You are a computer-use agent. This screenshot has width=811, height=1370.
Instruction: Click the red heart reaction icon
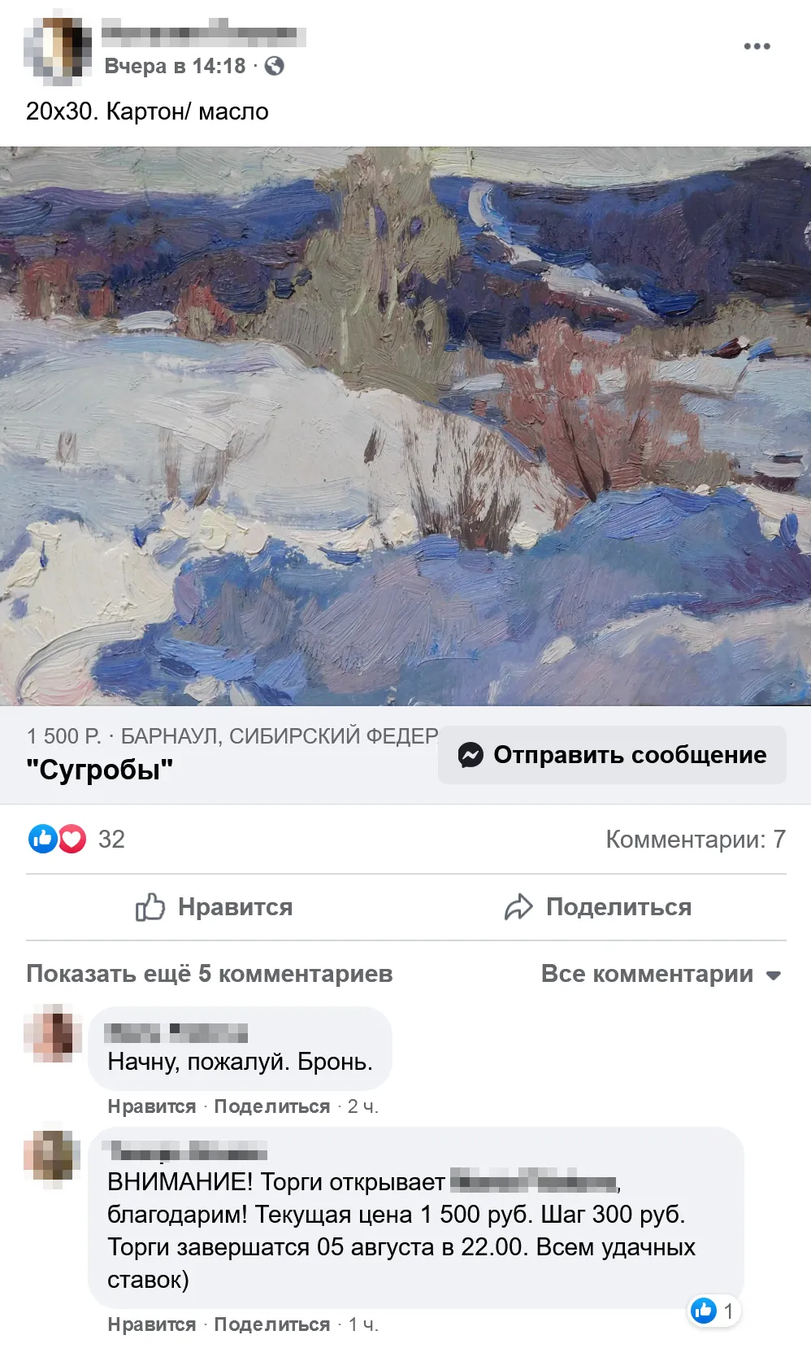coord(72,839)
